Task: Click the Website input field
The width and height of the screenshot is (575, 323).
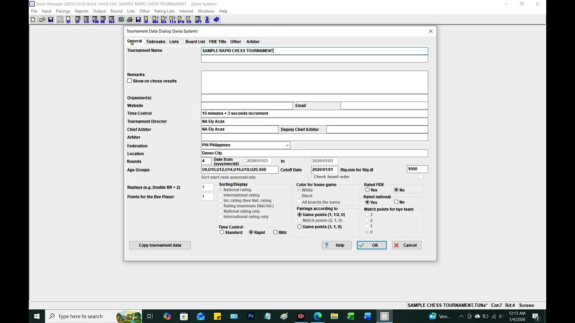Action: pos(247,105)
